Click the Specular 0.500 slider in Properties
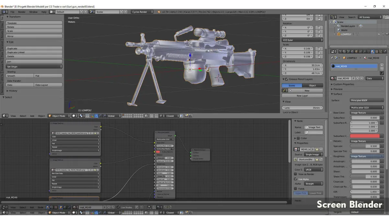This screenshot has width=389, height=219. click(x=365, y=146)
